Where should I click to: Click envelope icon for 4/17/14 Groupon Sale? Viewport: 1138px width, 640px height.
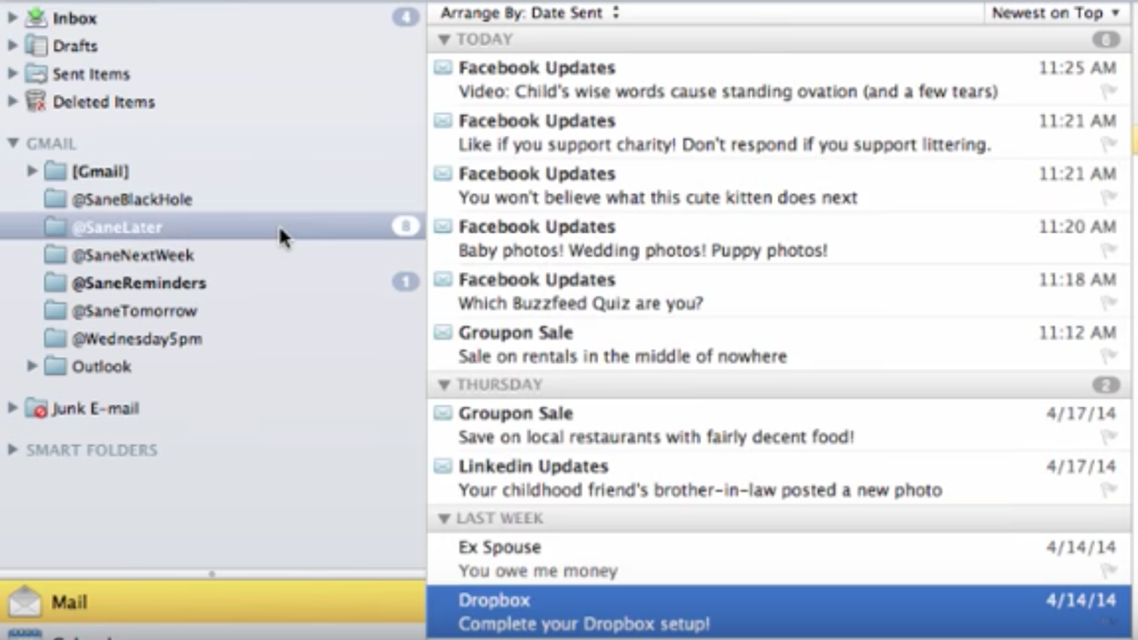coord(443,413)
